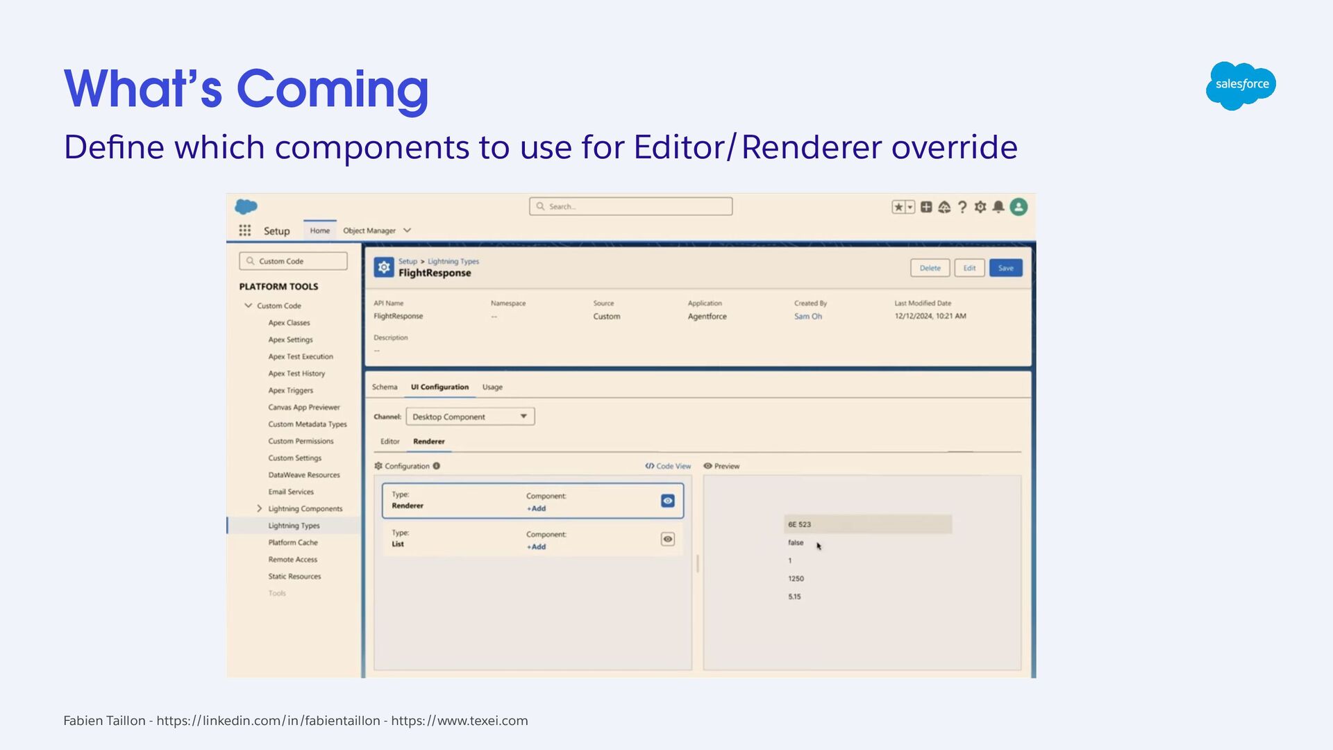Open Apex Test Execution in sidebar
The height and width of the screenshot is (750, 1333).
pos(301,357)
